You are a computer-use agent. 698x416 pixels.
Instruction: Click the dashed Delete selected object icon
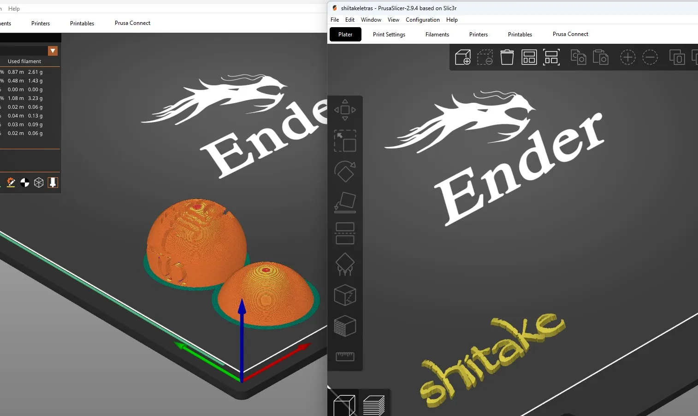coord(485,57)
